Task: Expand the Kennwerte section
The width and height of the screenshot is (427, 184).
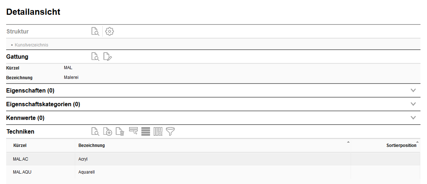Action: point(413,118)
